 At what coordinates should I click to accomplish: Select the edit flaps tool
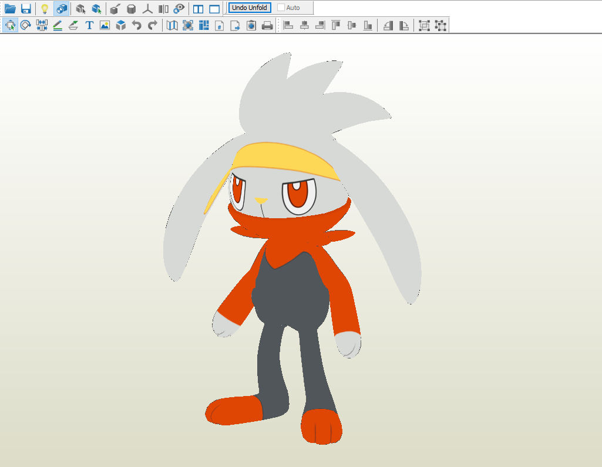pyautogui.click(x=73, y=25)
